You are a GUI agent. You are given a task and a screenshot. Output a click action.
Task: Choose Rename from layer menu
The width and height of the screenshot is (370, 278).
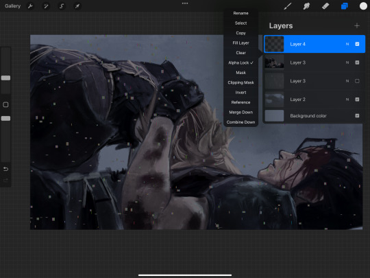coord(241,13)
